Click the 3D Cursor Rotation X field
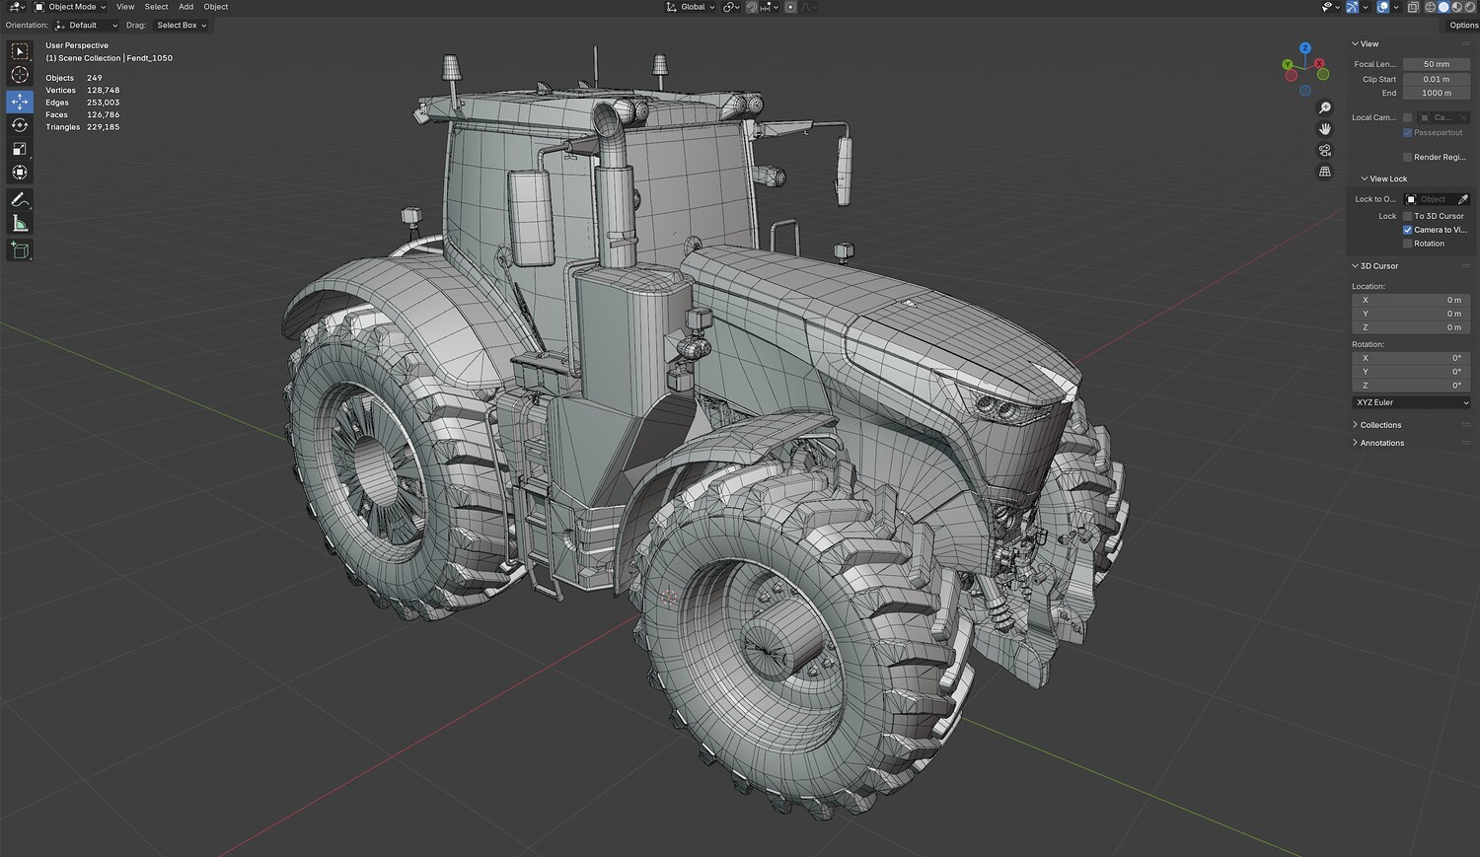Image resolution: width=1480 pixels, height=857 pixels. coord(1411,358)
